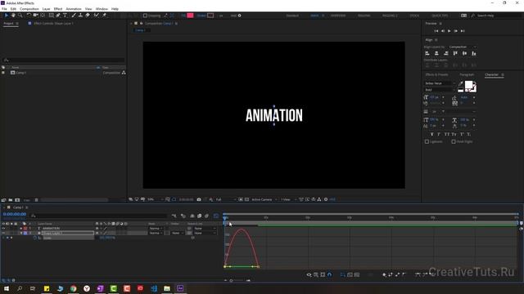524x294 pixels.
Task: Click the pink Fill color swatch
Action: pyautogui.click(x=190, y=16)
